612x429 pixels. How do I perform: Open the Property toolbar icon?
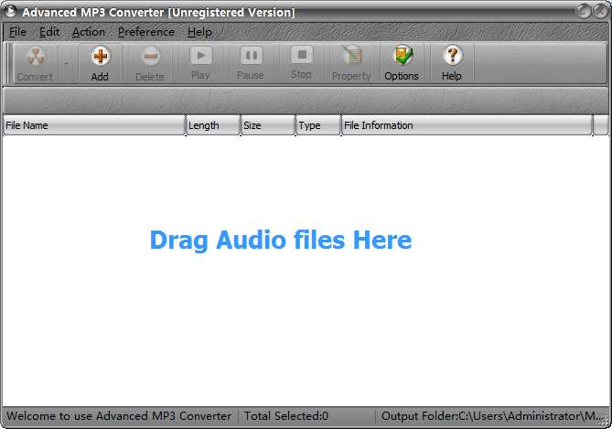point(351,56)
